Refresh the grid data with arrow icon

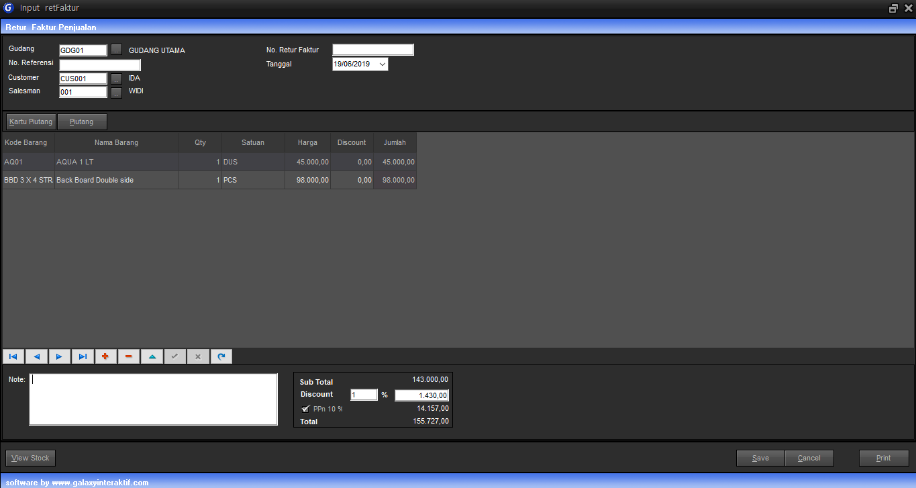pyautogui.click(x=221, y=356)
